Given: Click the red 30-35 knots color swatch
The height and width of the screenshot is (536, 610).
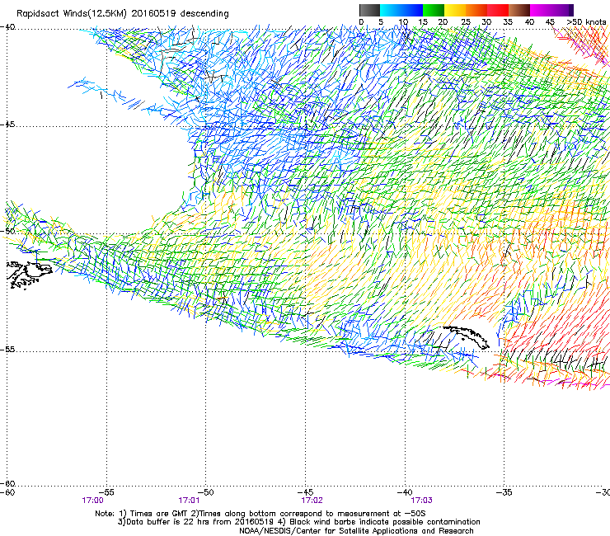Looking at the screenshot, I should tap(498, 10).
